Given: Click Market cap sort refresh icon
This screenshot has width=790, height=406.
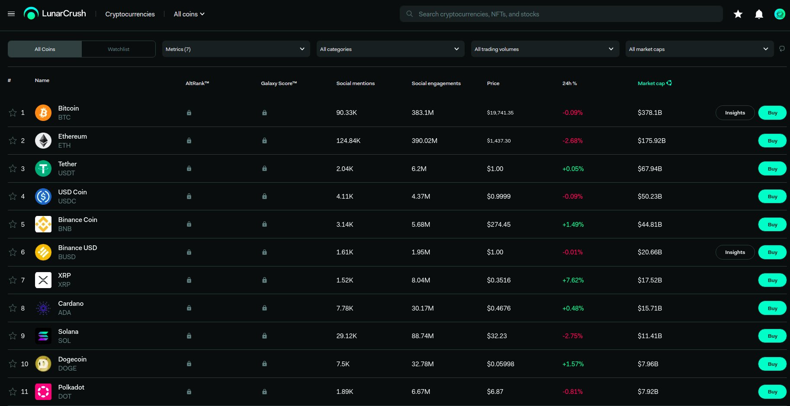Looking at the screenshot, I should [x=669, y=83].
